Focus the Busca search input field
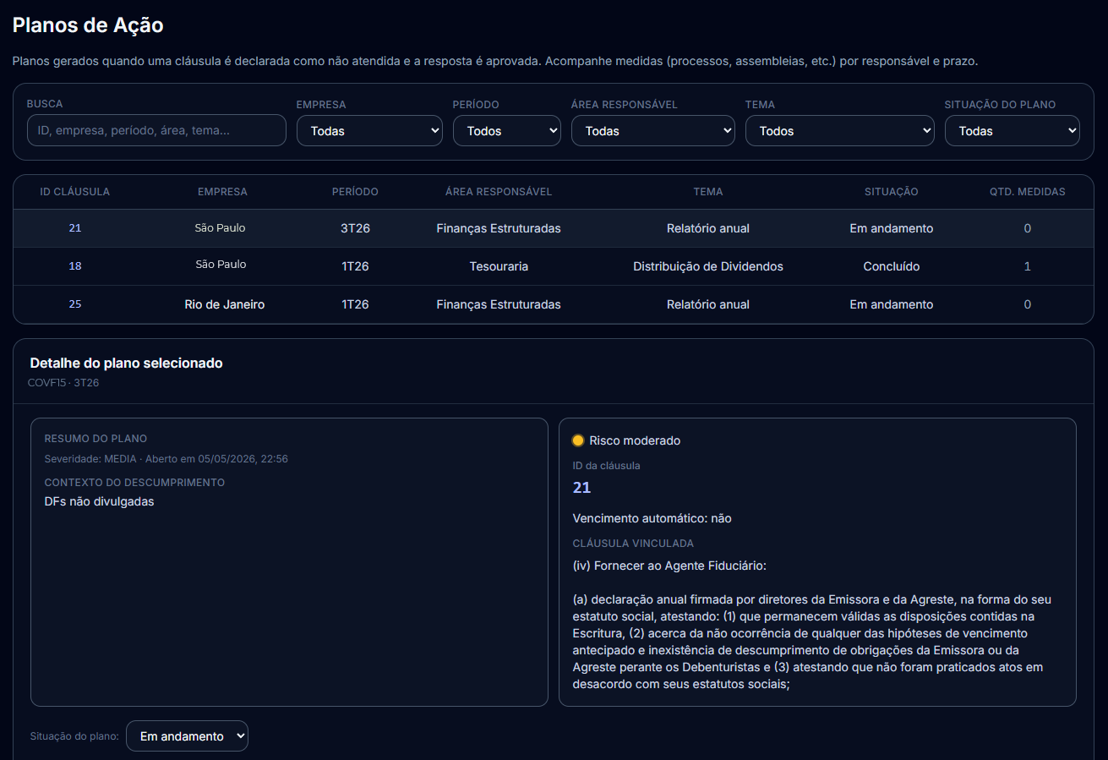This screenshot has height=760, width=1108. click(x=156, y=130)
